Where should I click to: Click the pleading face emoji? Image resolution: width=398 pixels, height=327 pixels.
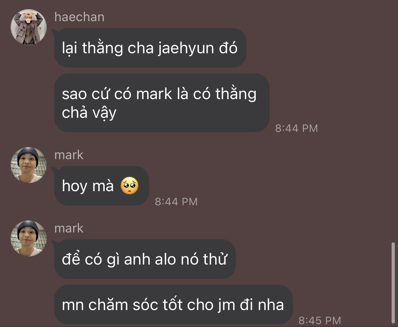129,186
